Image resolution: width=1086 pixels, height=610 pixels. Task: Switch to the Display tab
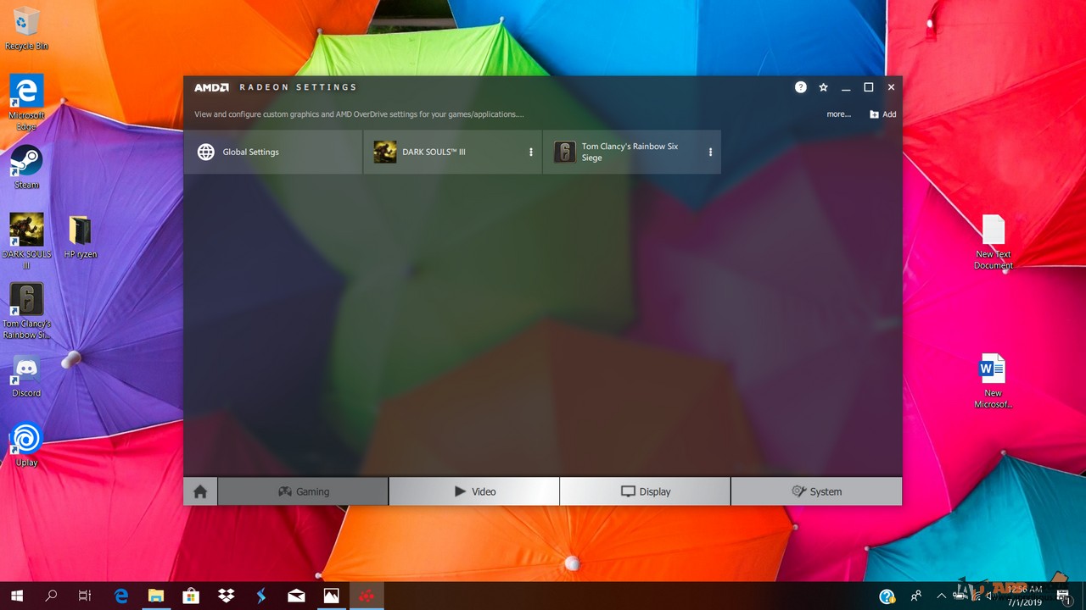coord(645,491)
